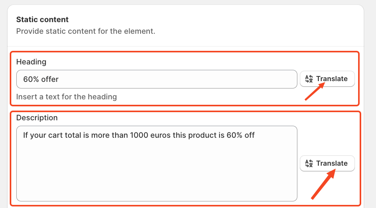Viewport: 376px width, 208px height.
Task: Click the translate icon beside the Description box
Action: (x=309, y=163)
